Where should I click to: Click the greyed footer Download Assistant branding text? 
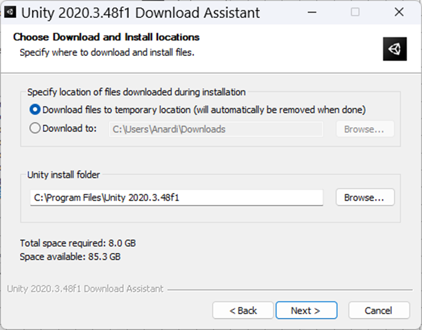click(85, 289)
